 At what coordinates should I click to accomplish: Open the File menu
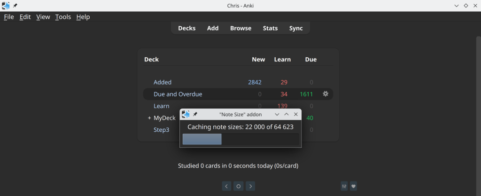tap(9, 17)
